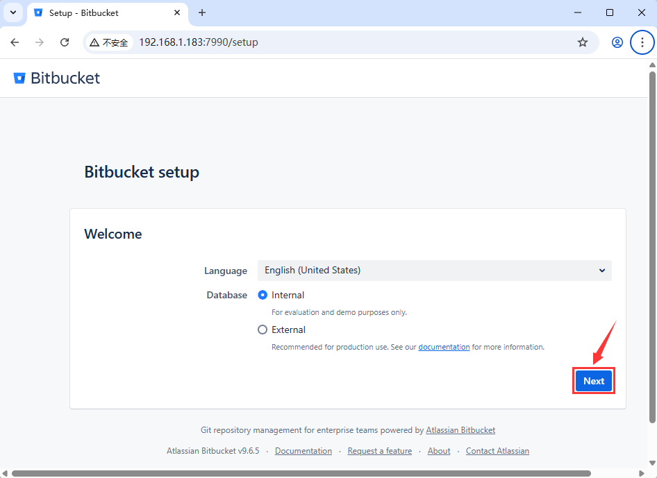Click the Welcome heading
Screen dimensions: 657x478
tap(113, 234)
